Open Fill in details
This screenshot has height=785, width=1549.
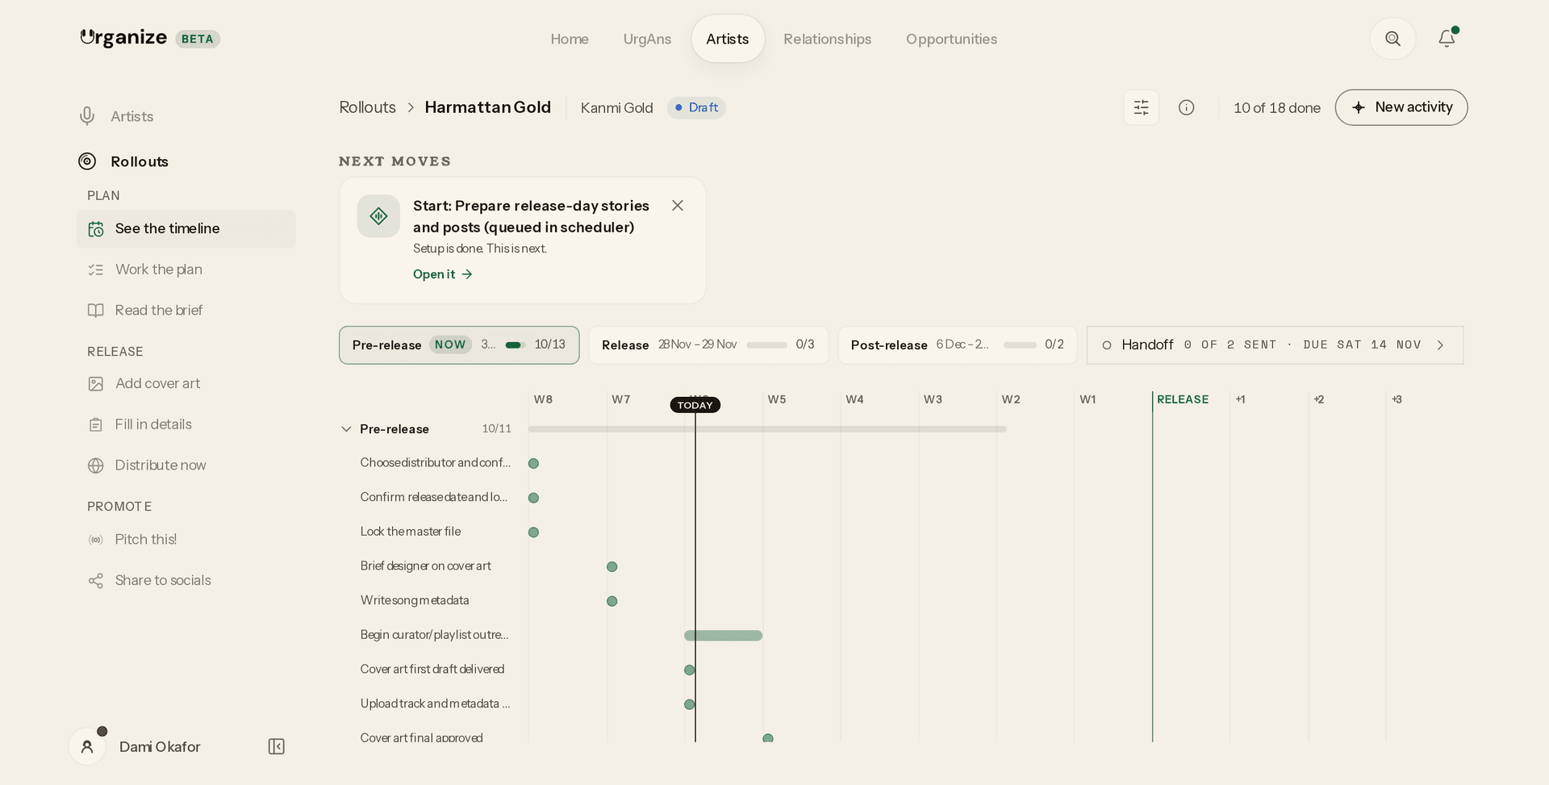click(186, 424)
